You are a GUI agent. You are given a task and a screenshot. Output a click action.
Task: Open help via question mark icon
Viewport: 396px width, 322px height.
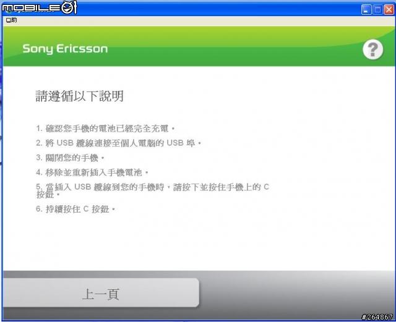(372, 49)
